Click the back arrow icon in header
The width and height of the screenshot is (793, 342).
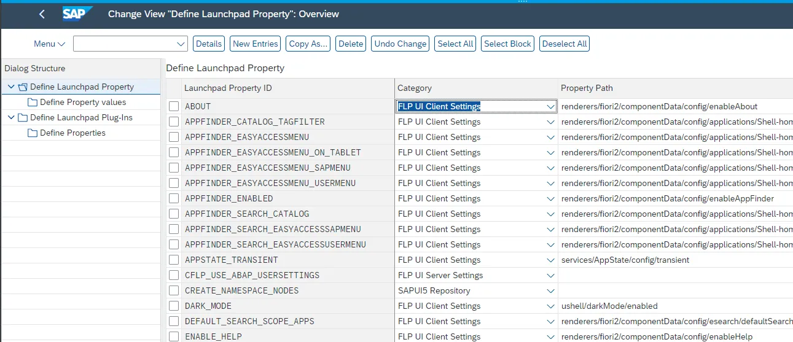point(42,14)
